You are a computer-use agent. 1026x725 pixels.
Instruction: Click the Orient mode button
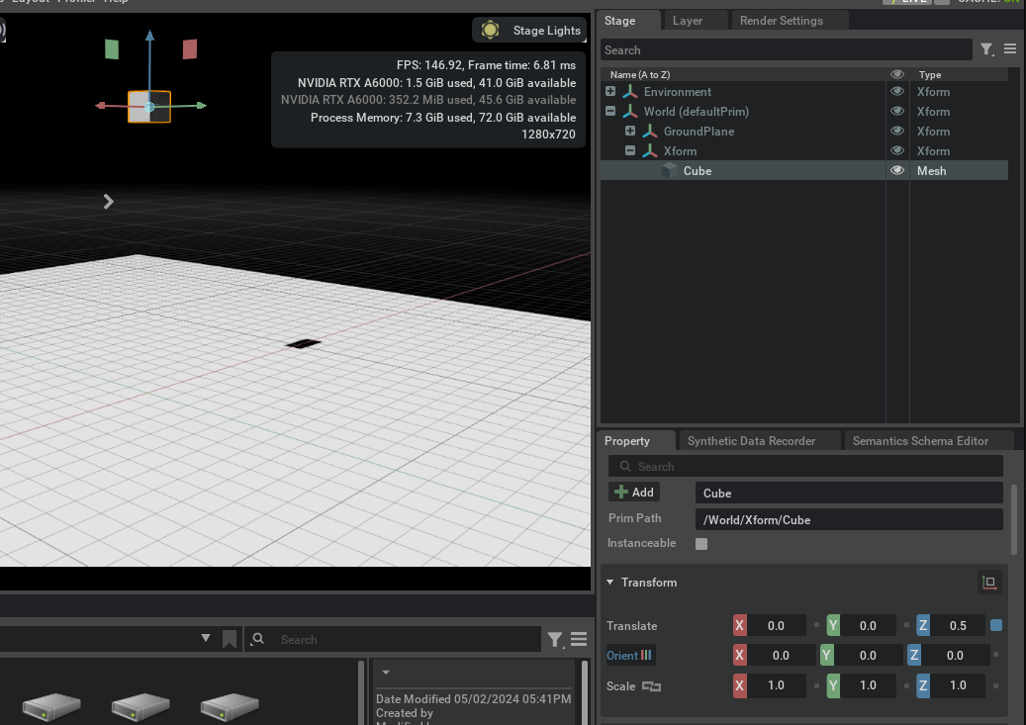tap(629, 655)
